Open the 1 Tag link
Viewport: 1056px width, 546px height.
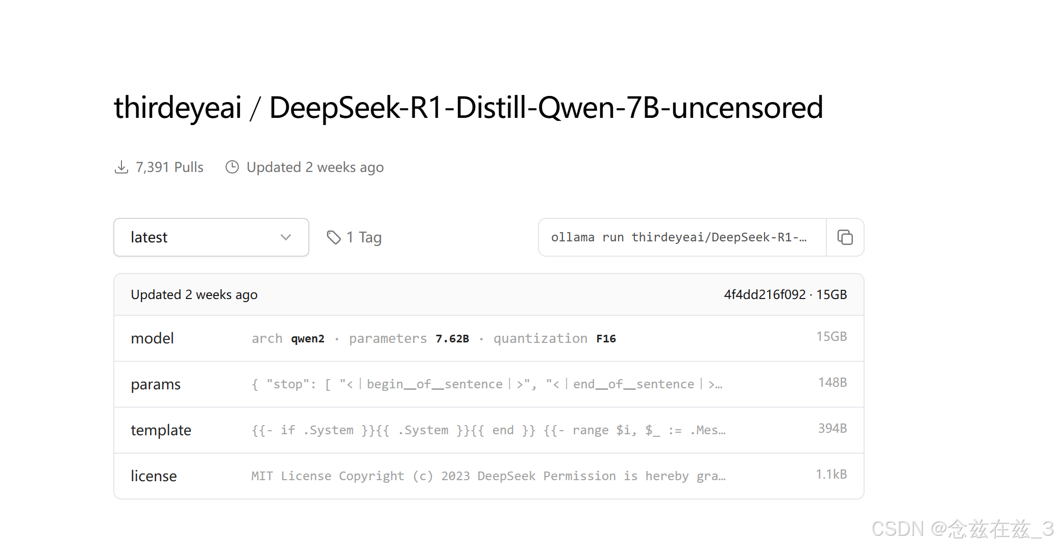354,237
